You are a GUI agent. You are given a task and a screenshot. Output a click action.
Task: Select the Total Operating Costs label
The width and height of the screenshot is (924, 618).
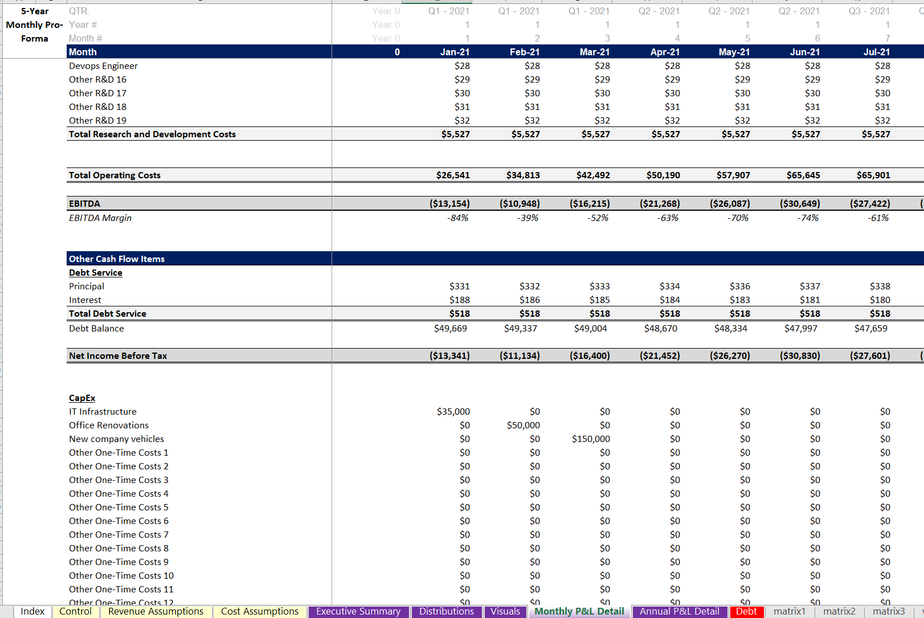click(115, 175)
